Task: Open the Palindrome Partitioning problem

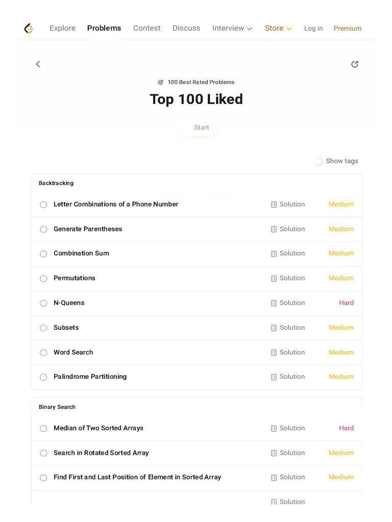Action: [90, 377]
